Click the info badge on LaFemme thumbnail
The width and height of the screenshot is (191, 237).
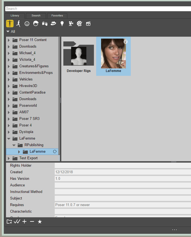point(126,42)
